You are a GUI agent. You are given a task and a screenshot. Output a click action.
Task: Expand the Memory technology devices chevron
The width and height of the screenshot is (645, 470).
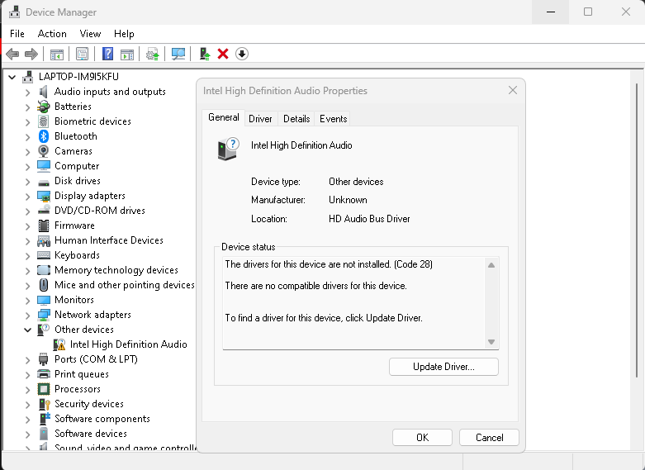click(x=27, y=270)
